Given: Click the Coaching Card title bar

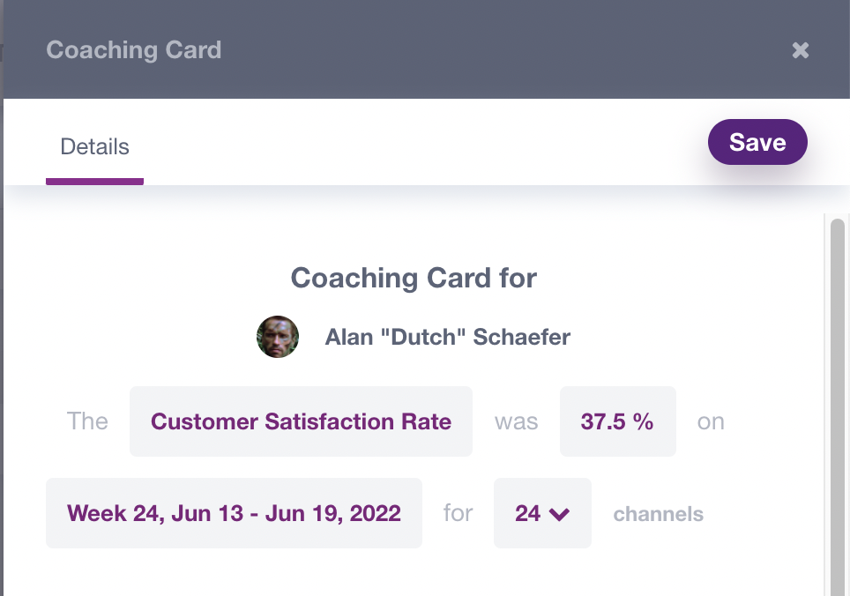Looking at the screenshot, I should (133, 50).
